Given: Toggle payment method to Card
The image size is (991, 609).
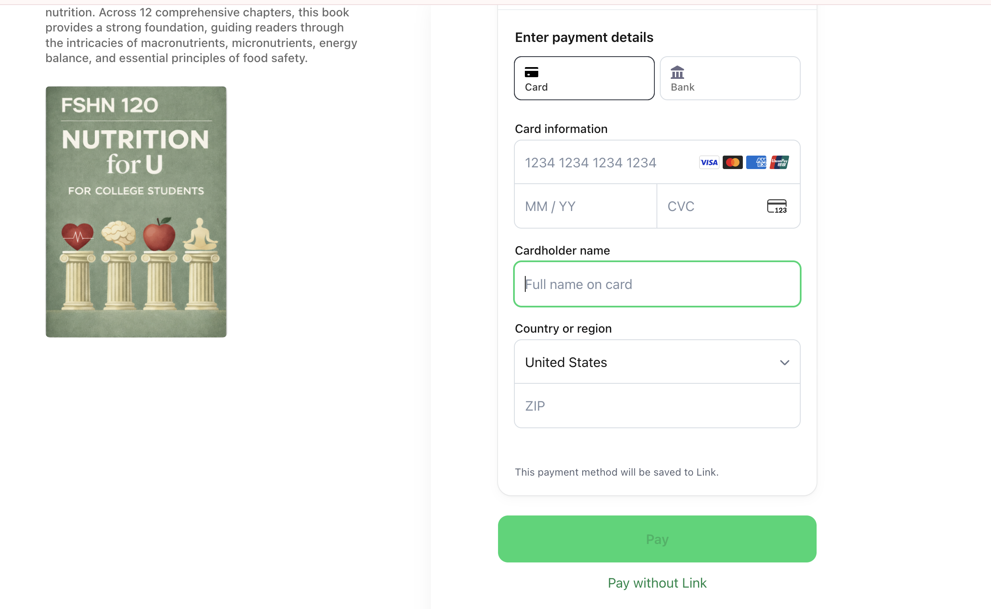Looking at the screenshot, I should coord(584,78).
